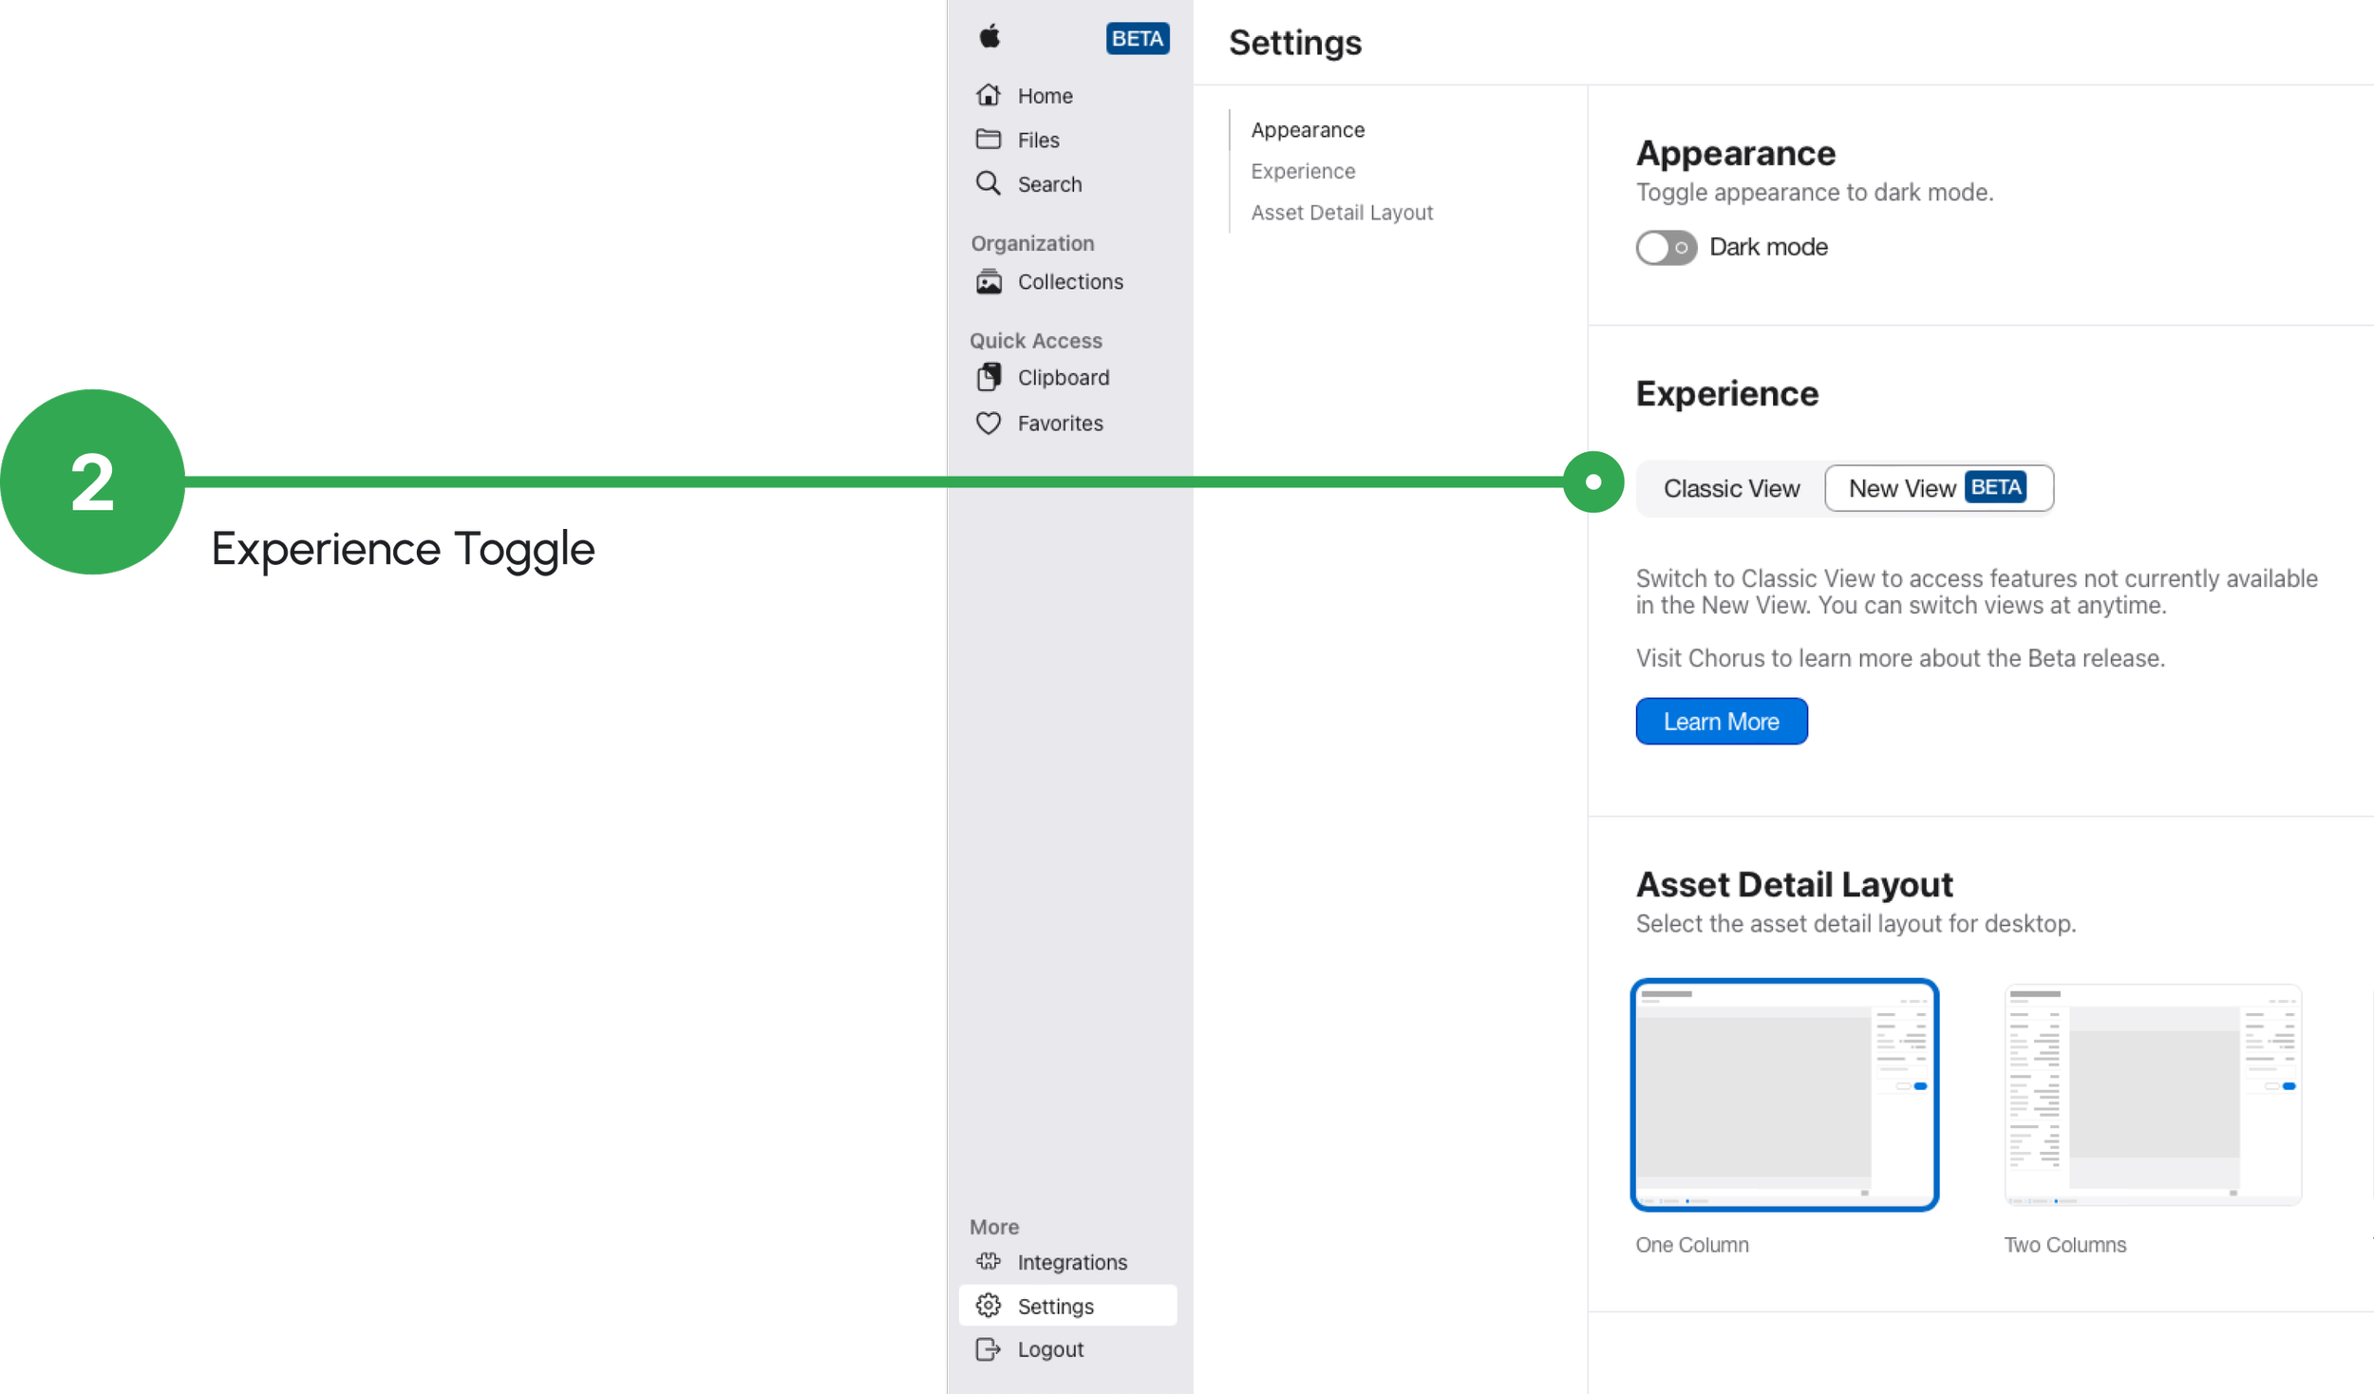2374x1394 pixels.
Task: Click the Clipboard icon
Action: click(x=989, y=377)
